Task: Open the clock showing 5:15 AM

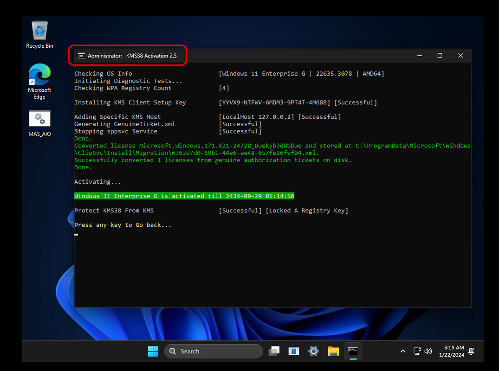Action: pyautogui.click(x=452, y=351)
